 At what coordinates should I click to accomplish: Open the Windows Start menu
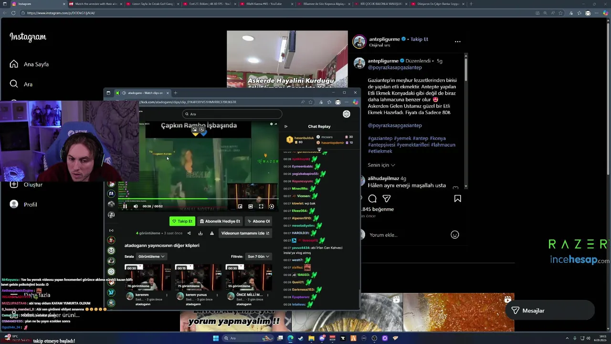215,338
